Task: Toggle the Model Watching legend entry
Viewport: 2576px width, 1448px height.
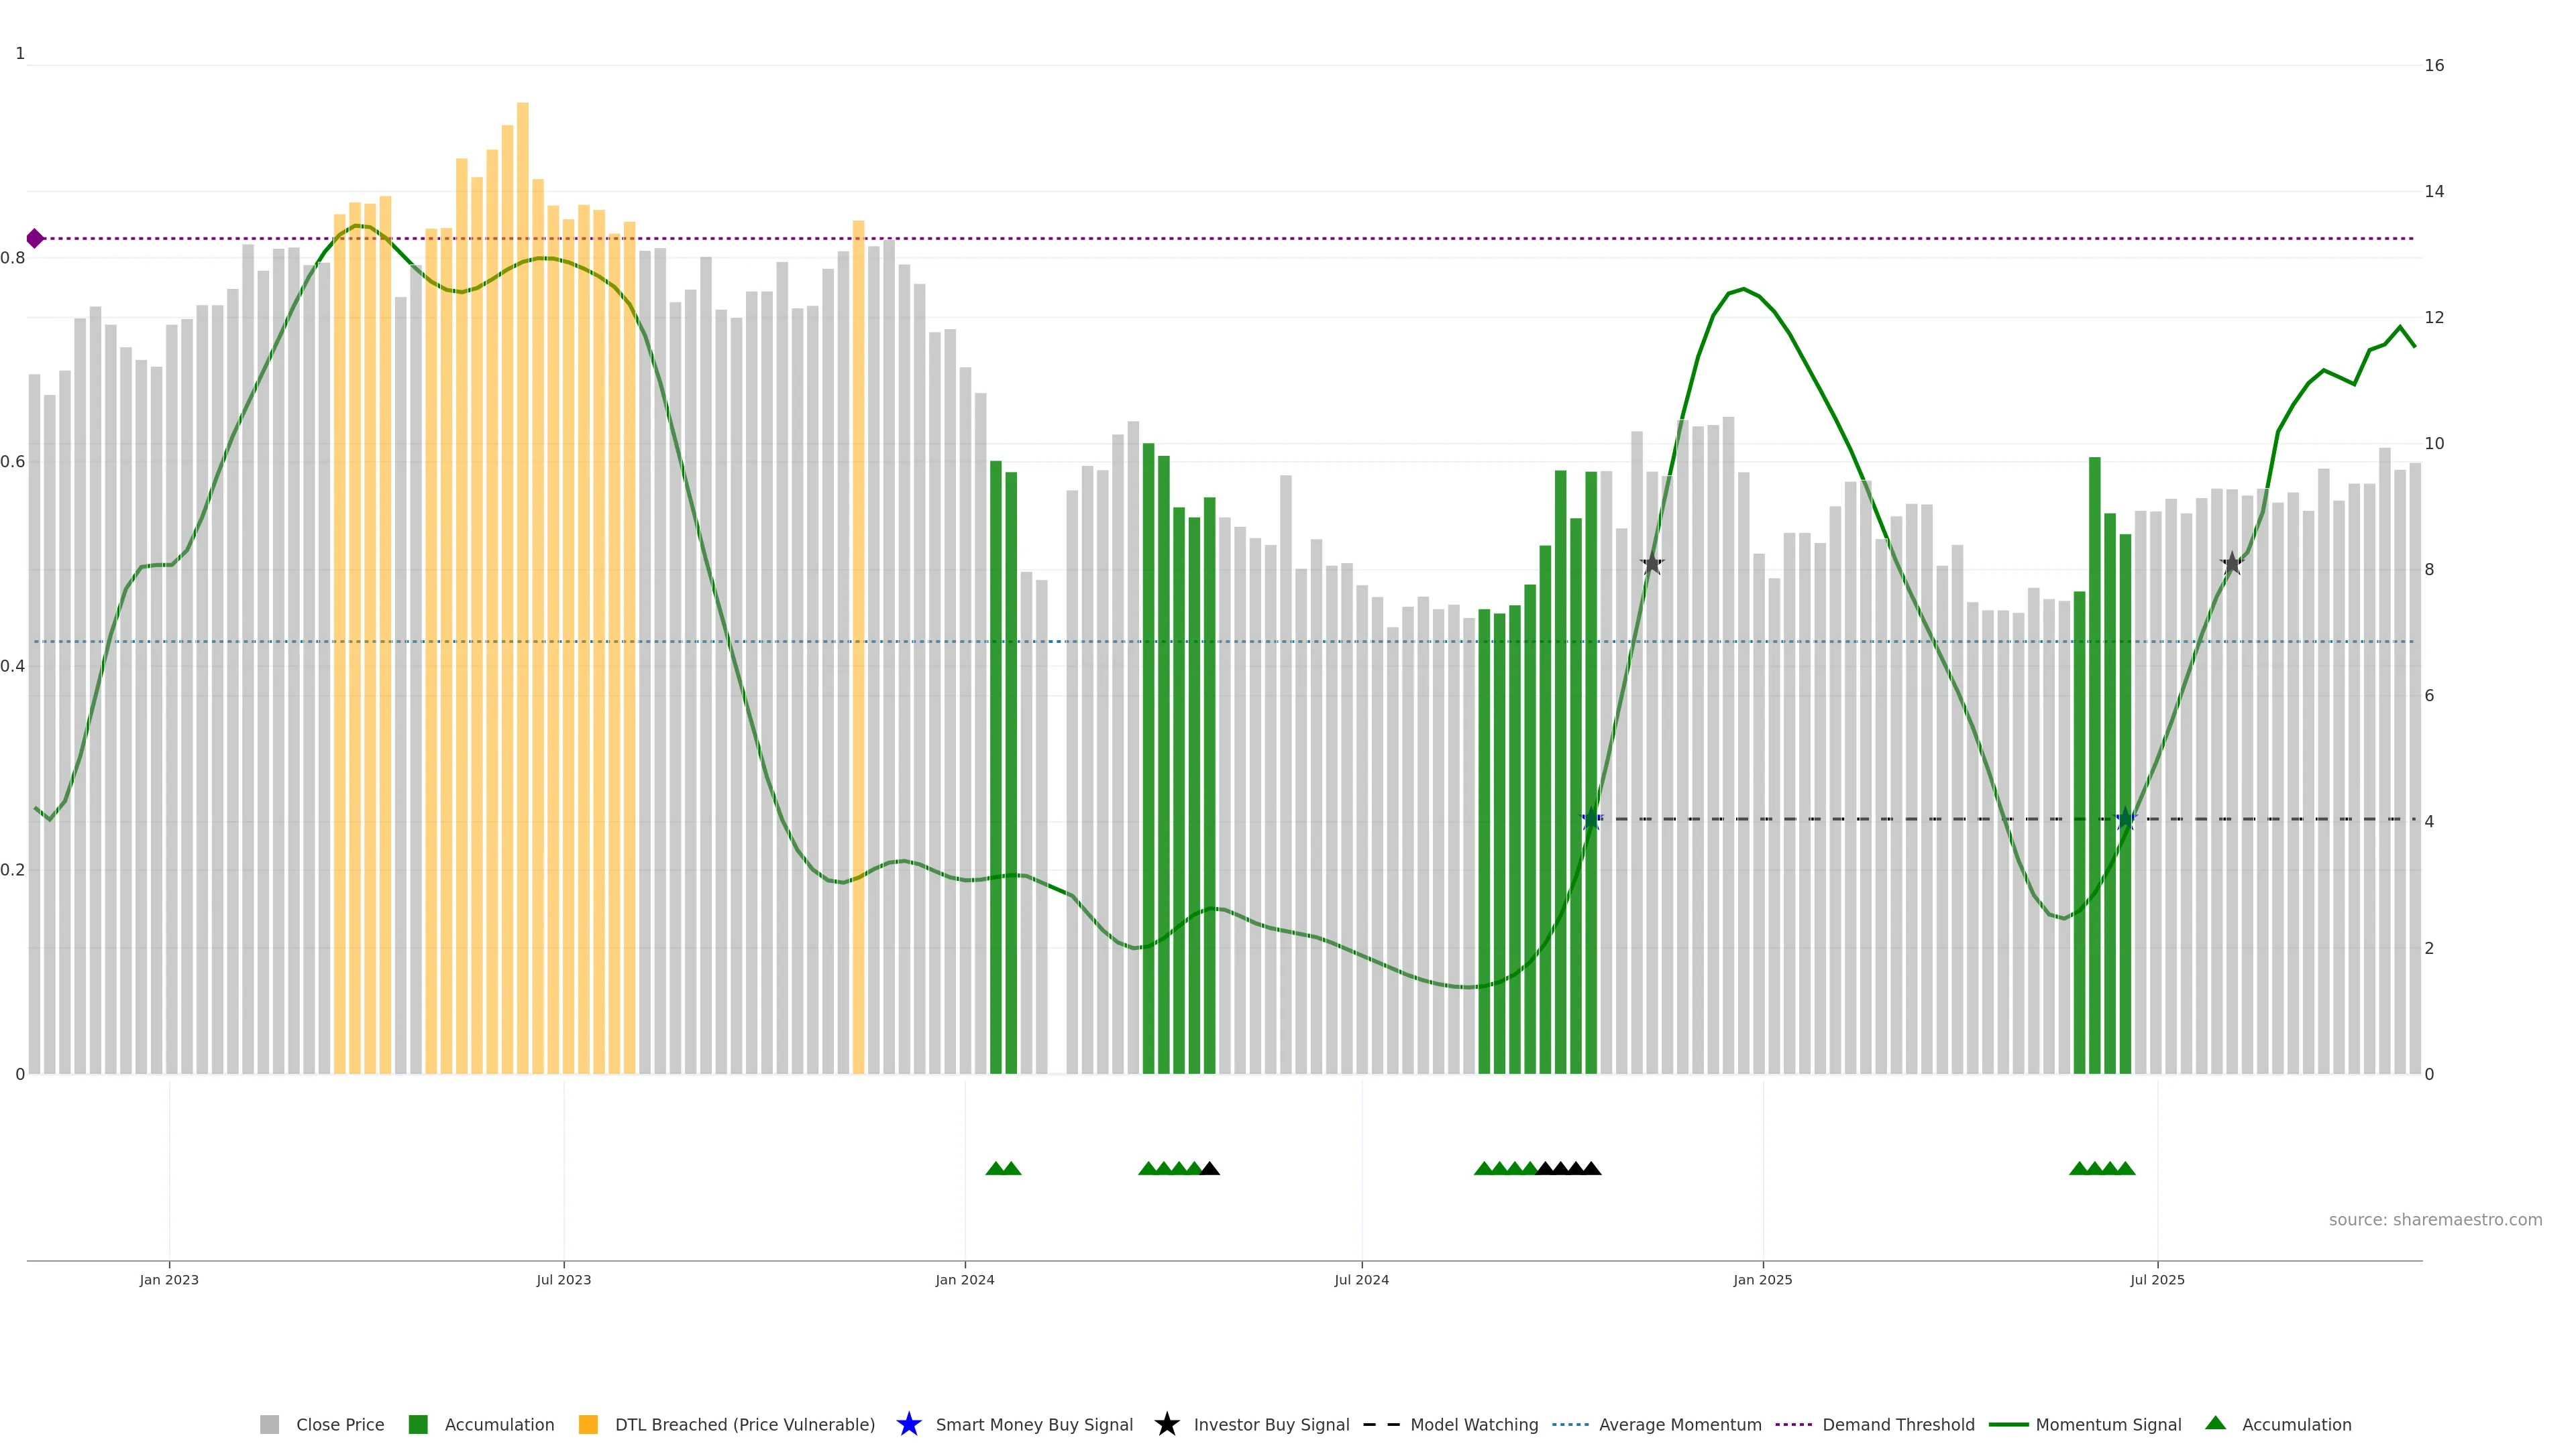Action: tap(1473, 1424)
